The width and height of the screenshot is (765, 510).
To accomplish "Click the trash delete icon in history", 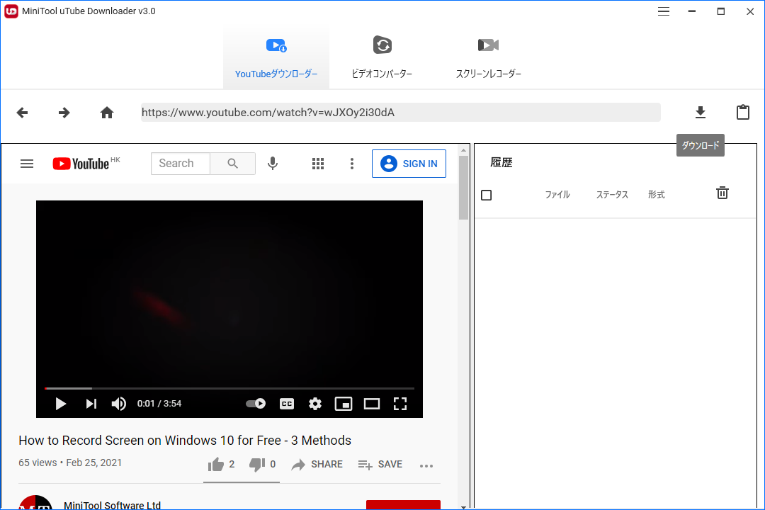I will [x=722, y=193].
